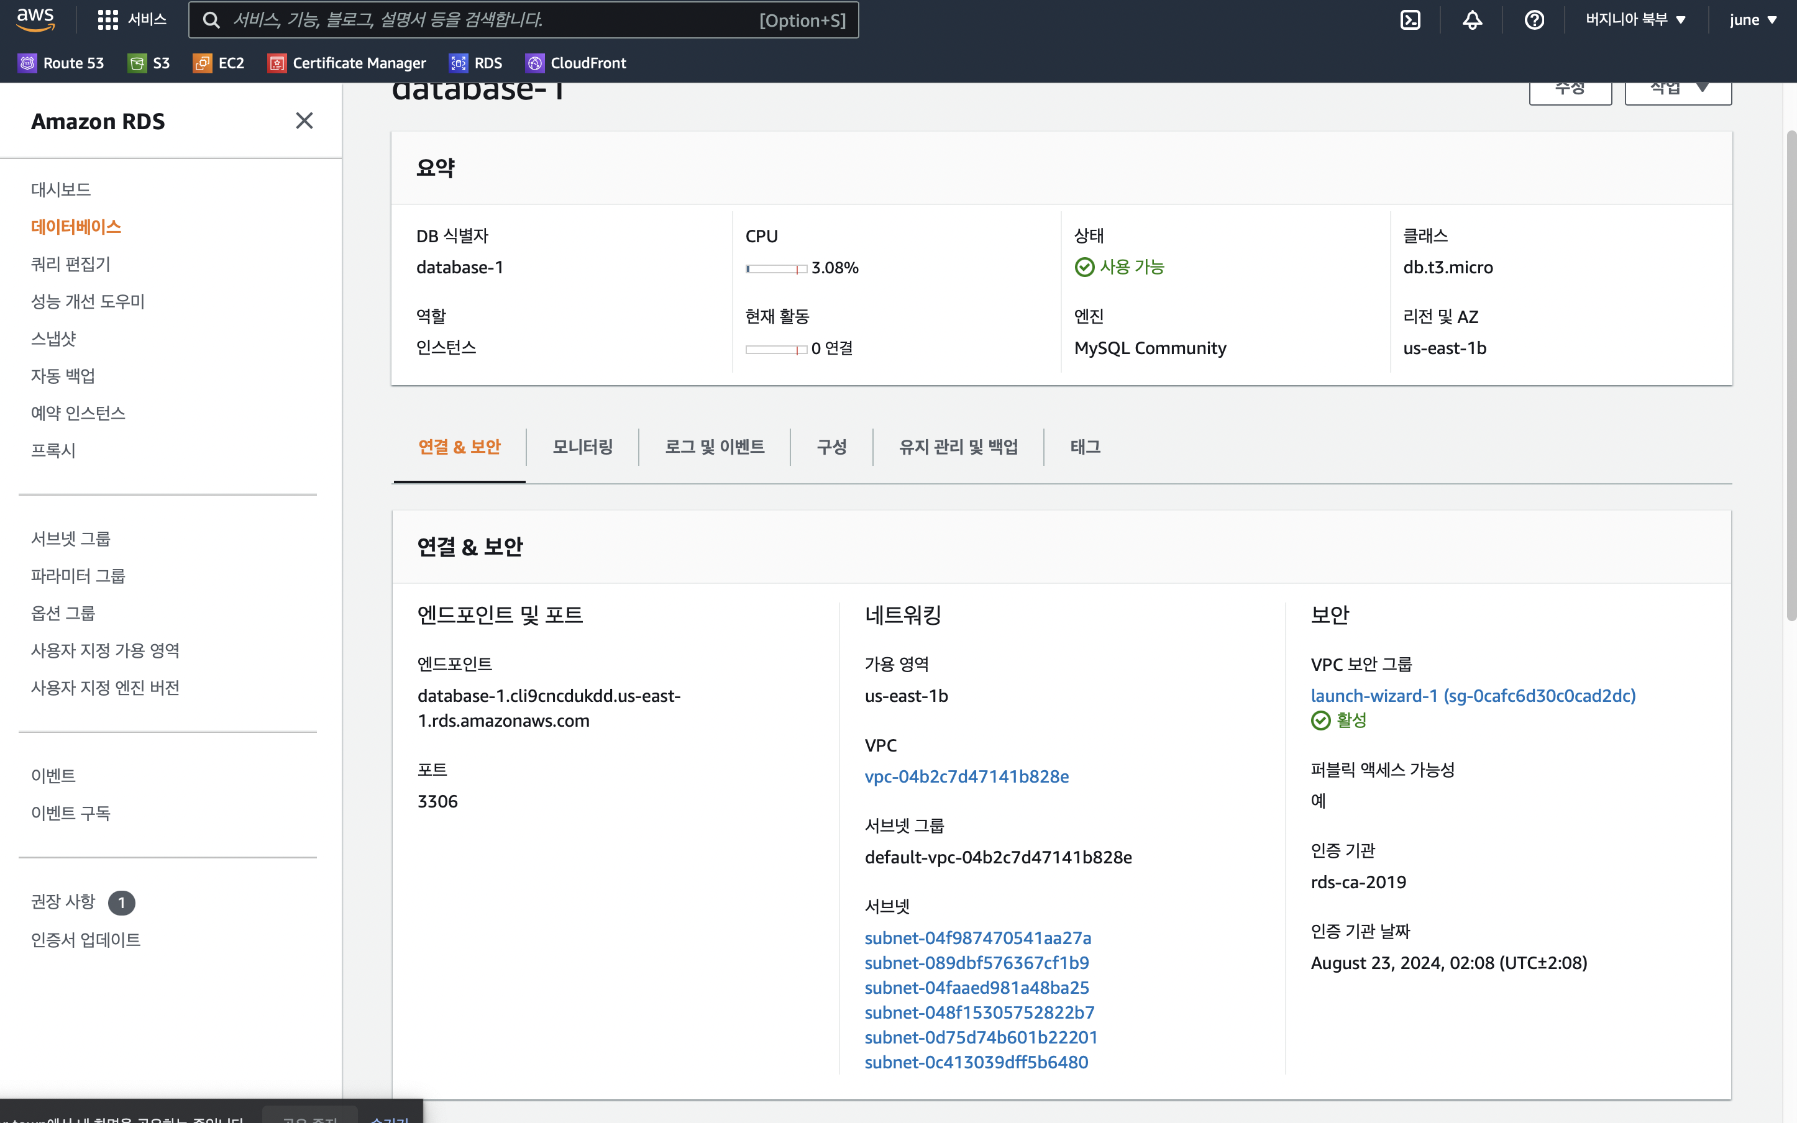
Task: Click the 0 연결 activity bar
Action: pyautogui.click(x=775, y=349)
